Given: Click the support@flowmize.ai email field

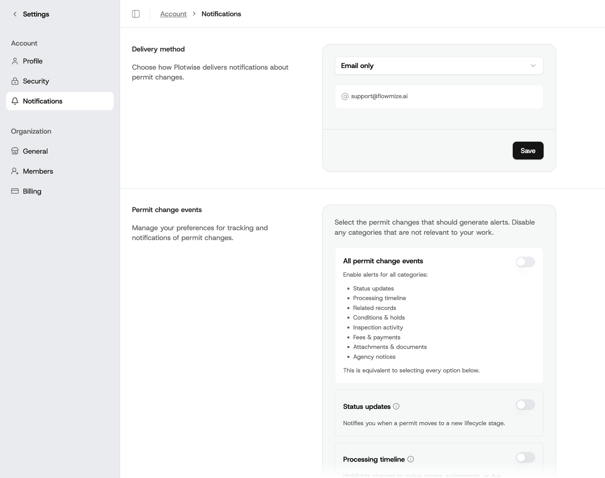Looking at the screenshot, I should [439, 96].
